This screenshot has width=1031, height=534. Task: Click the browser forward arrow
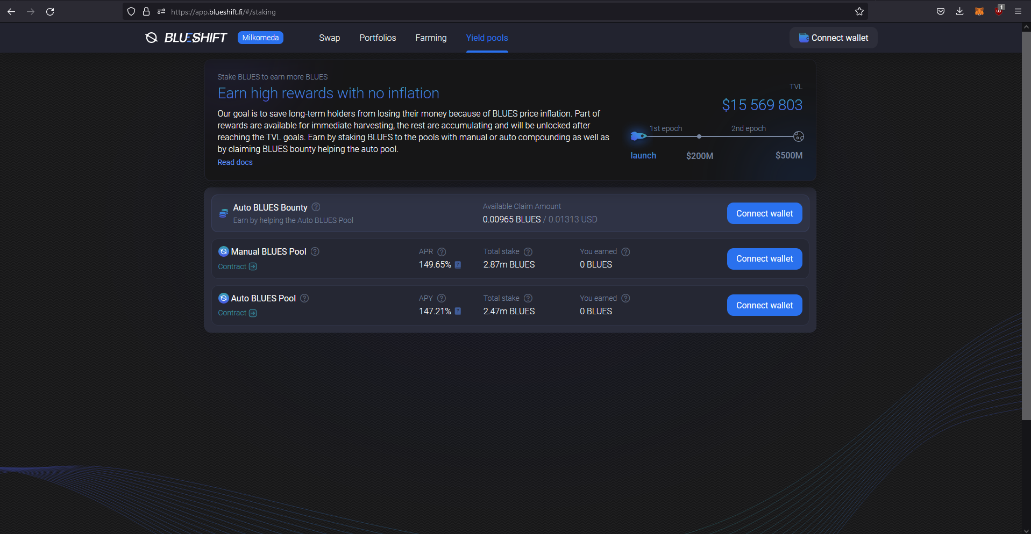point(31,11)
